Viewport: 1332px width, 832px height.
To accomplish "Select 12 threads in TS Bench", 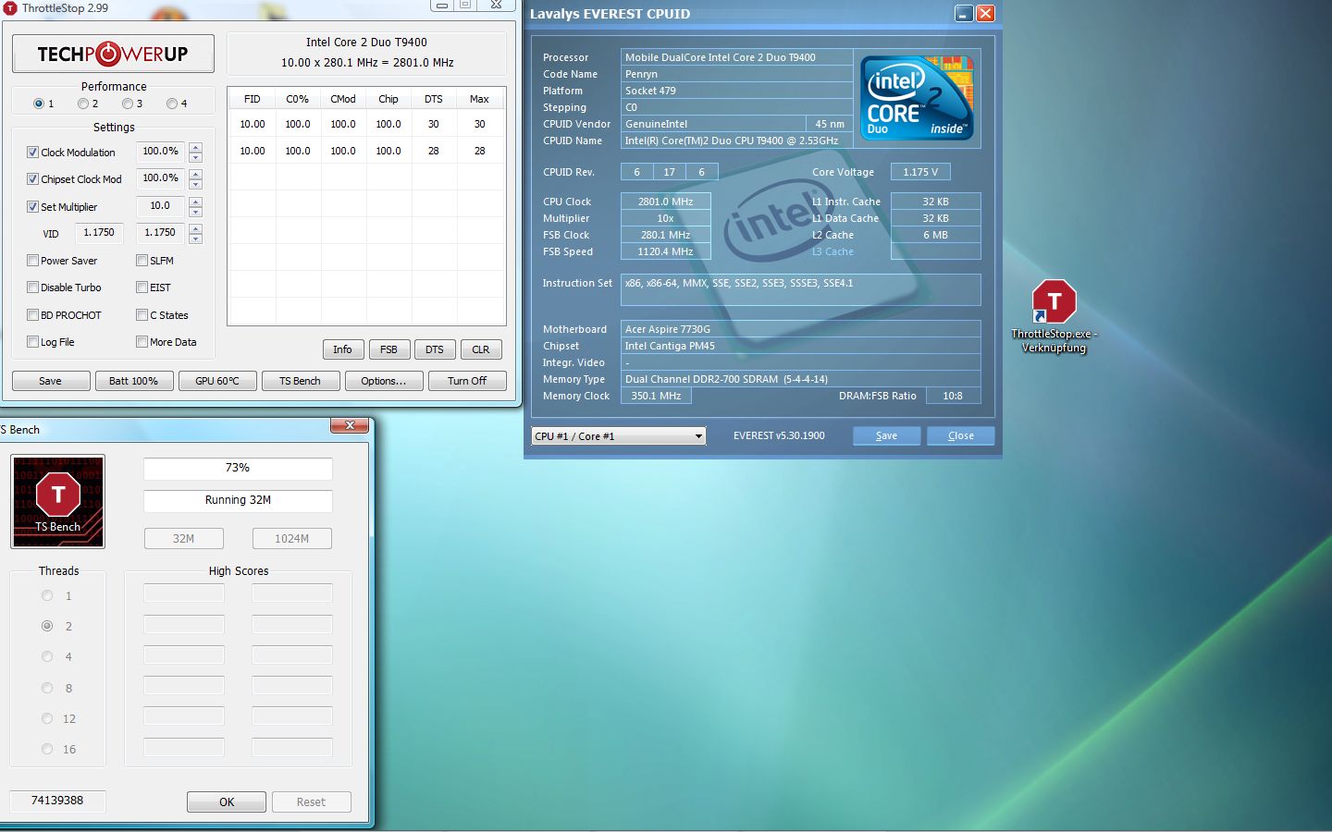I will pos(47,719).
